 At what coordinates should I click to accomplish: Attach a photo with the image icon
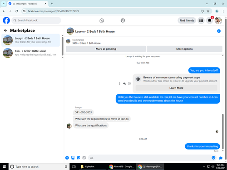tap(73, 158)
